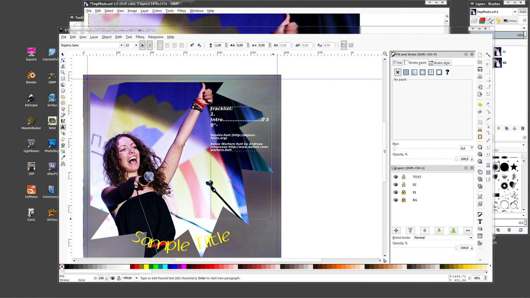Screen dimensions: 530x298
Task: Delete current layer with minus button
Action: [x=468, y=230]
